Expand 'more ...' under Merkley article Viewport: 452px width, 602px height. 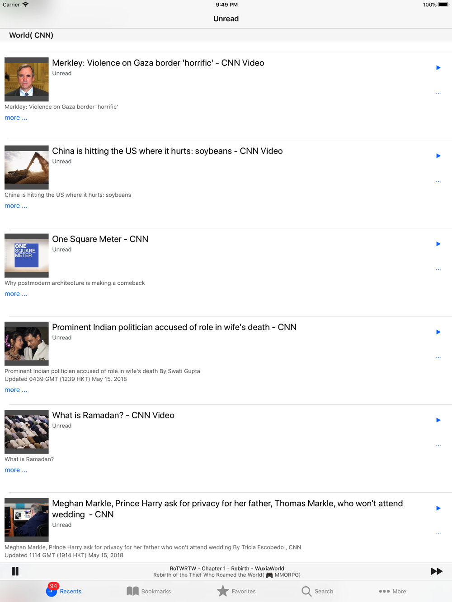16,118
